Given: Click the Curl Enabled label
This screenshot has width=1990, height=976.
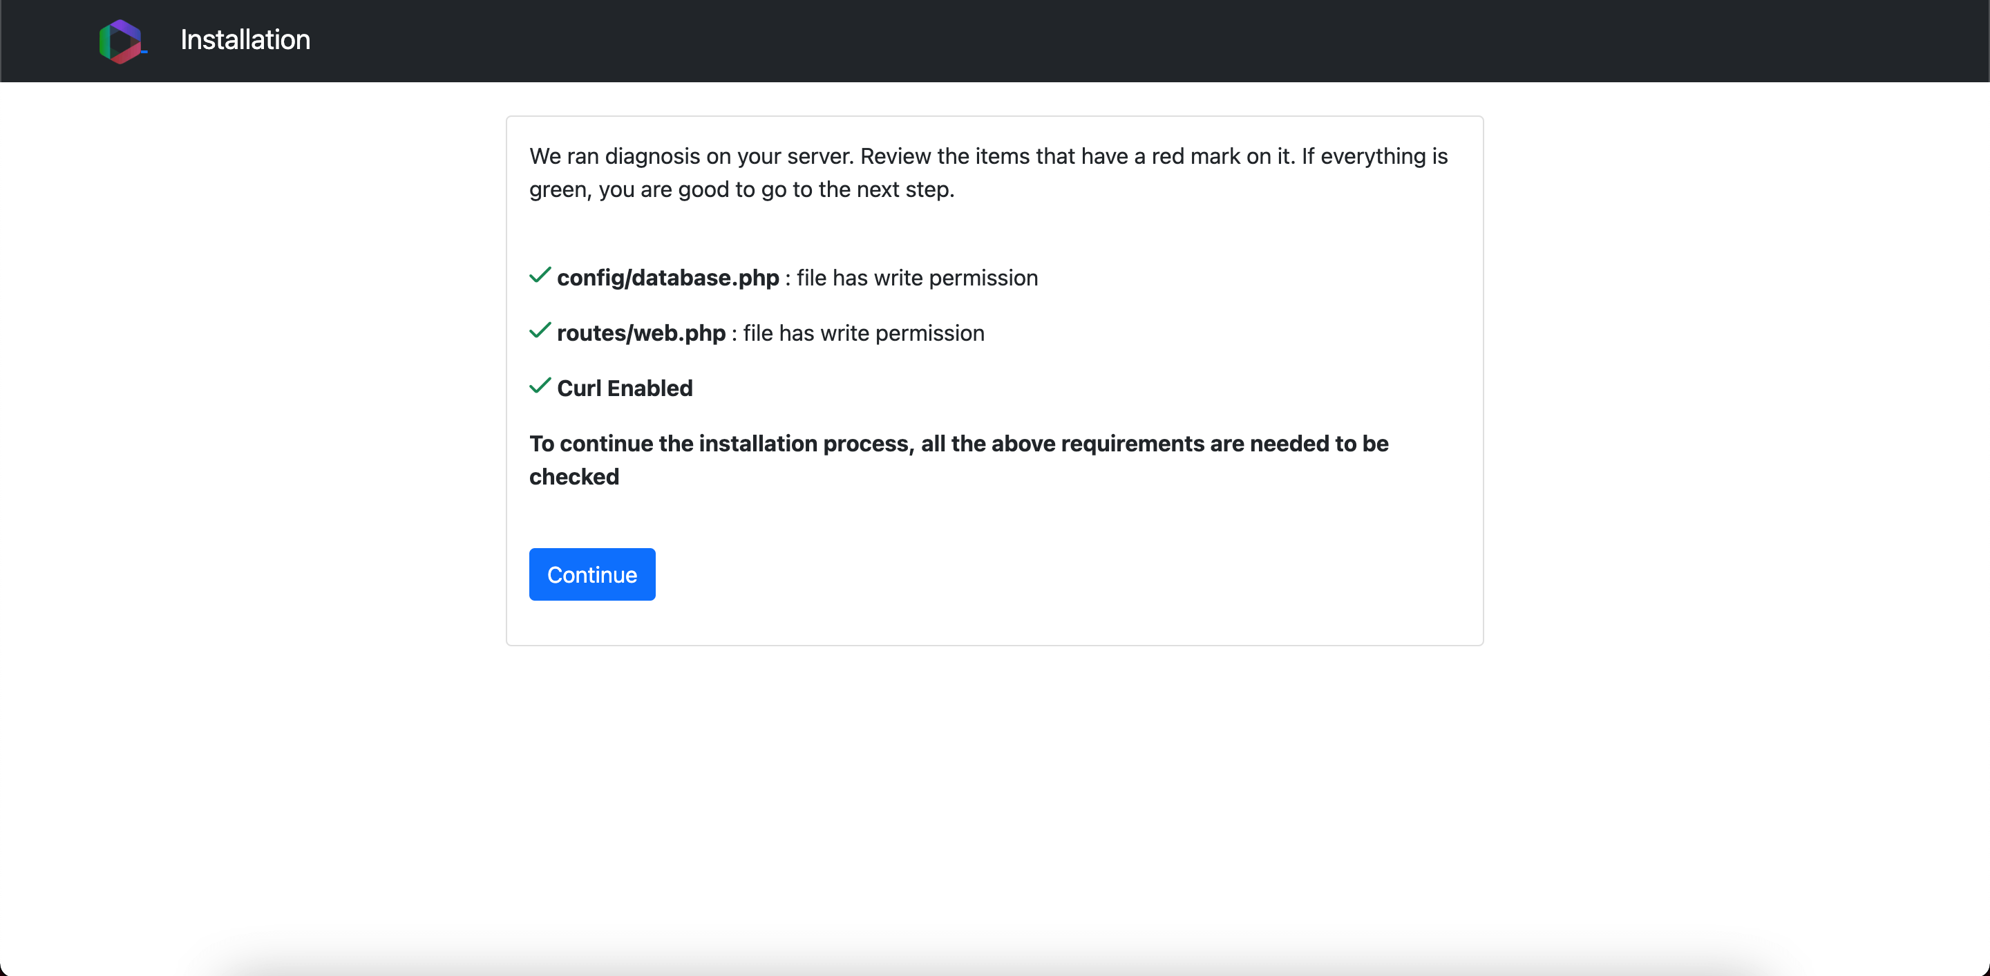Looking at the screenshot, I should 624,388.
